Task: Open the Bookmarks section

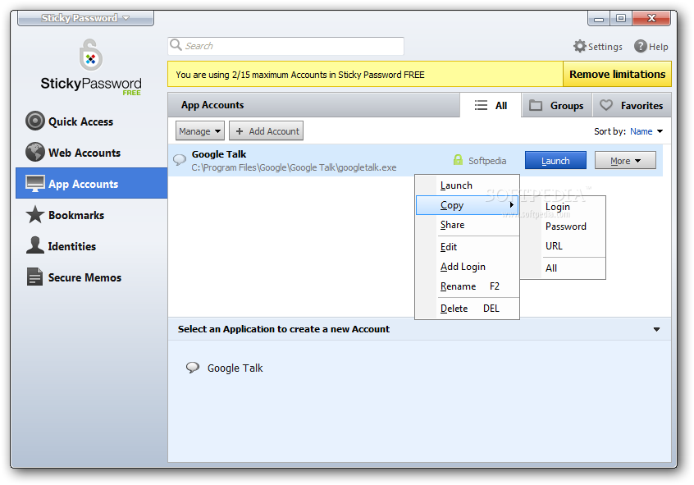Action: (x=92, y=215)
